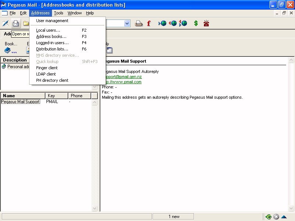
Task: Click the Personal address book entry icon
Action: (x=4, y=67)
